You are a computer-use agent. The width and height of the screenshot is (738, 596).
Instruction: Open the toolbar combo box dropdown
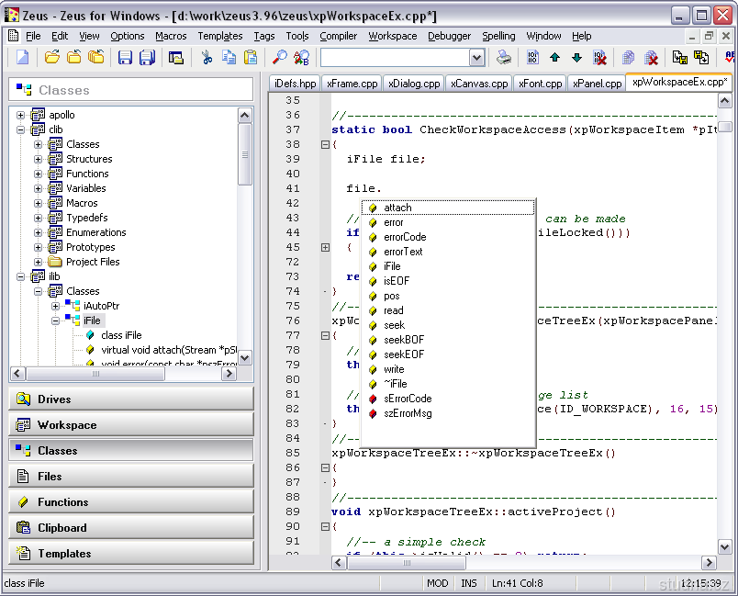tap(476, 58)
